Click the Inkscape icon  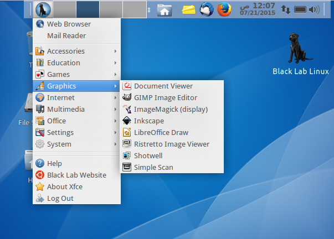[x=127, y=121]
